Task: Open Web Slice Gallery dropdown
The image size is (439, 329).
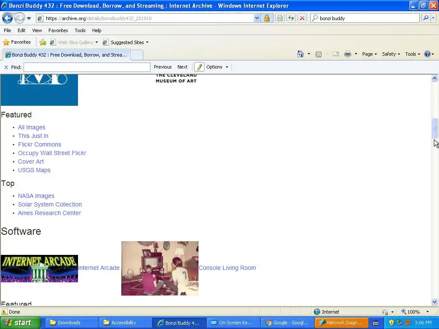Action: [74, 42]
